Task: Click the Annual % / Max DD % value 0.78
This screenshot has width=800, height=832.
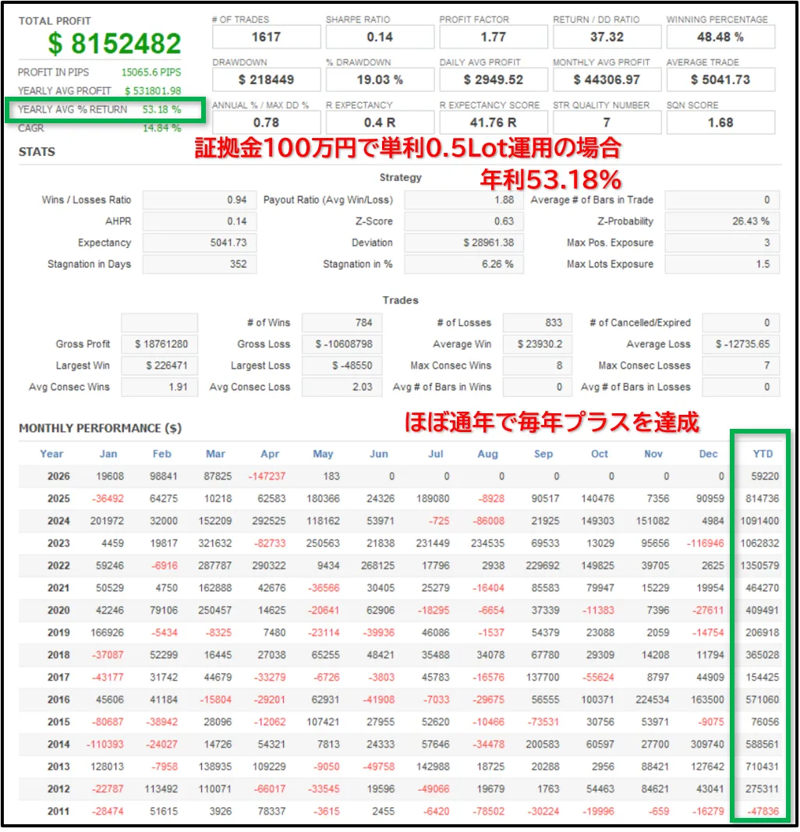Action: tap(267, 122)
